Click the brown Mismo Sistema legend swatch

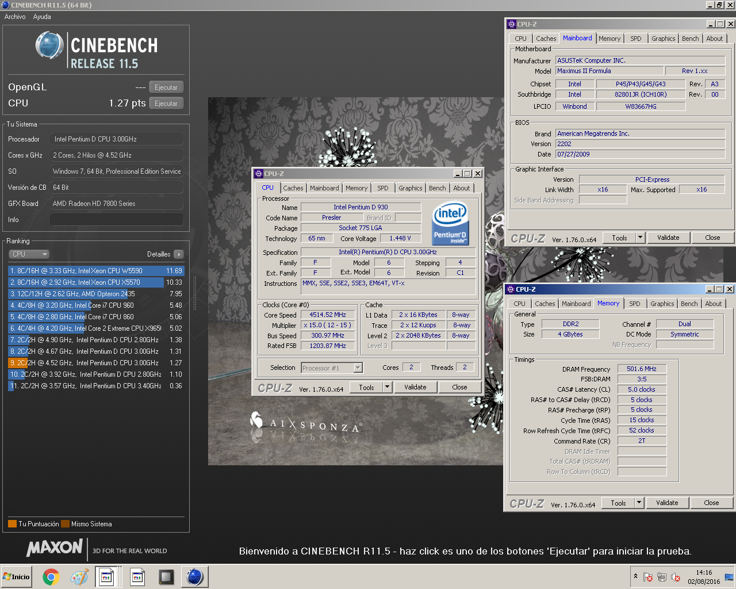[x=65, y=524]
